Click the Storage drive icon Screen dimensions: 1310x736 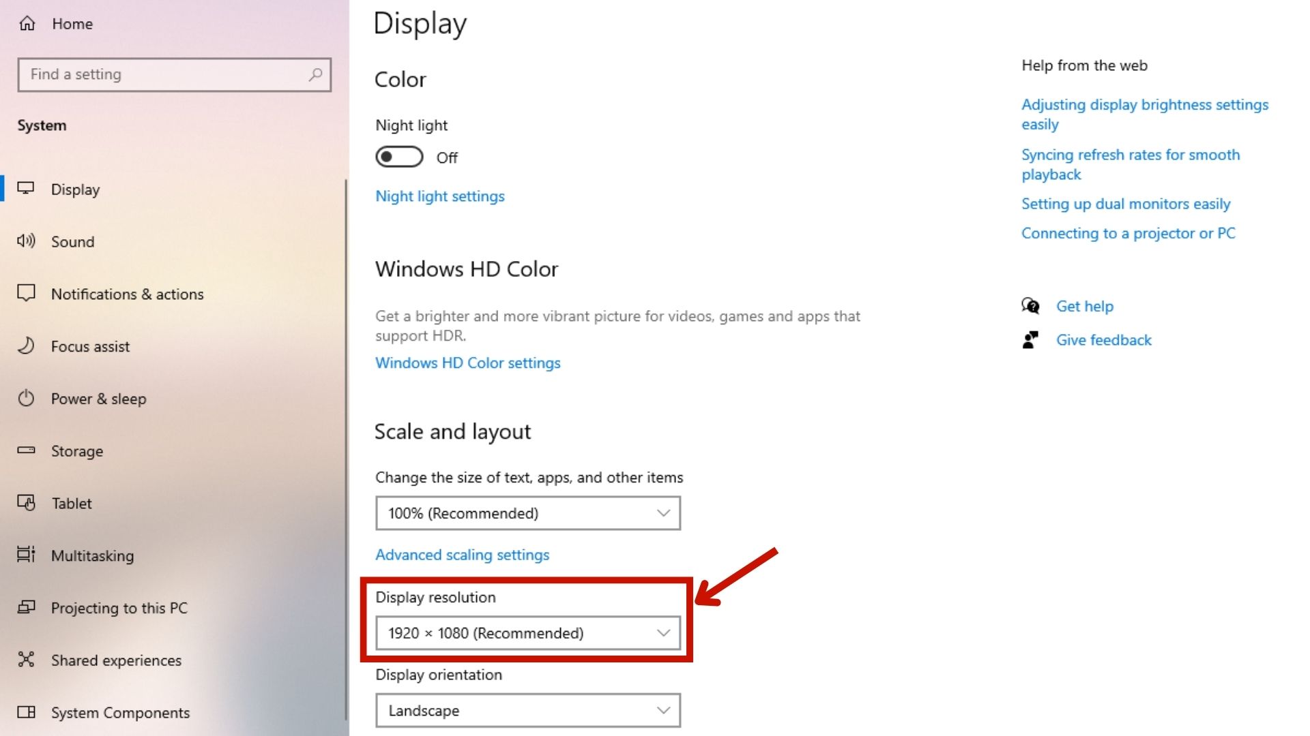coord(26,450)
